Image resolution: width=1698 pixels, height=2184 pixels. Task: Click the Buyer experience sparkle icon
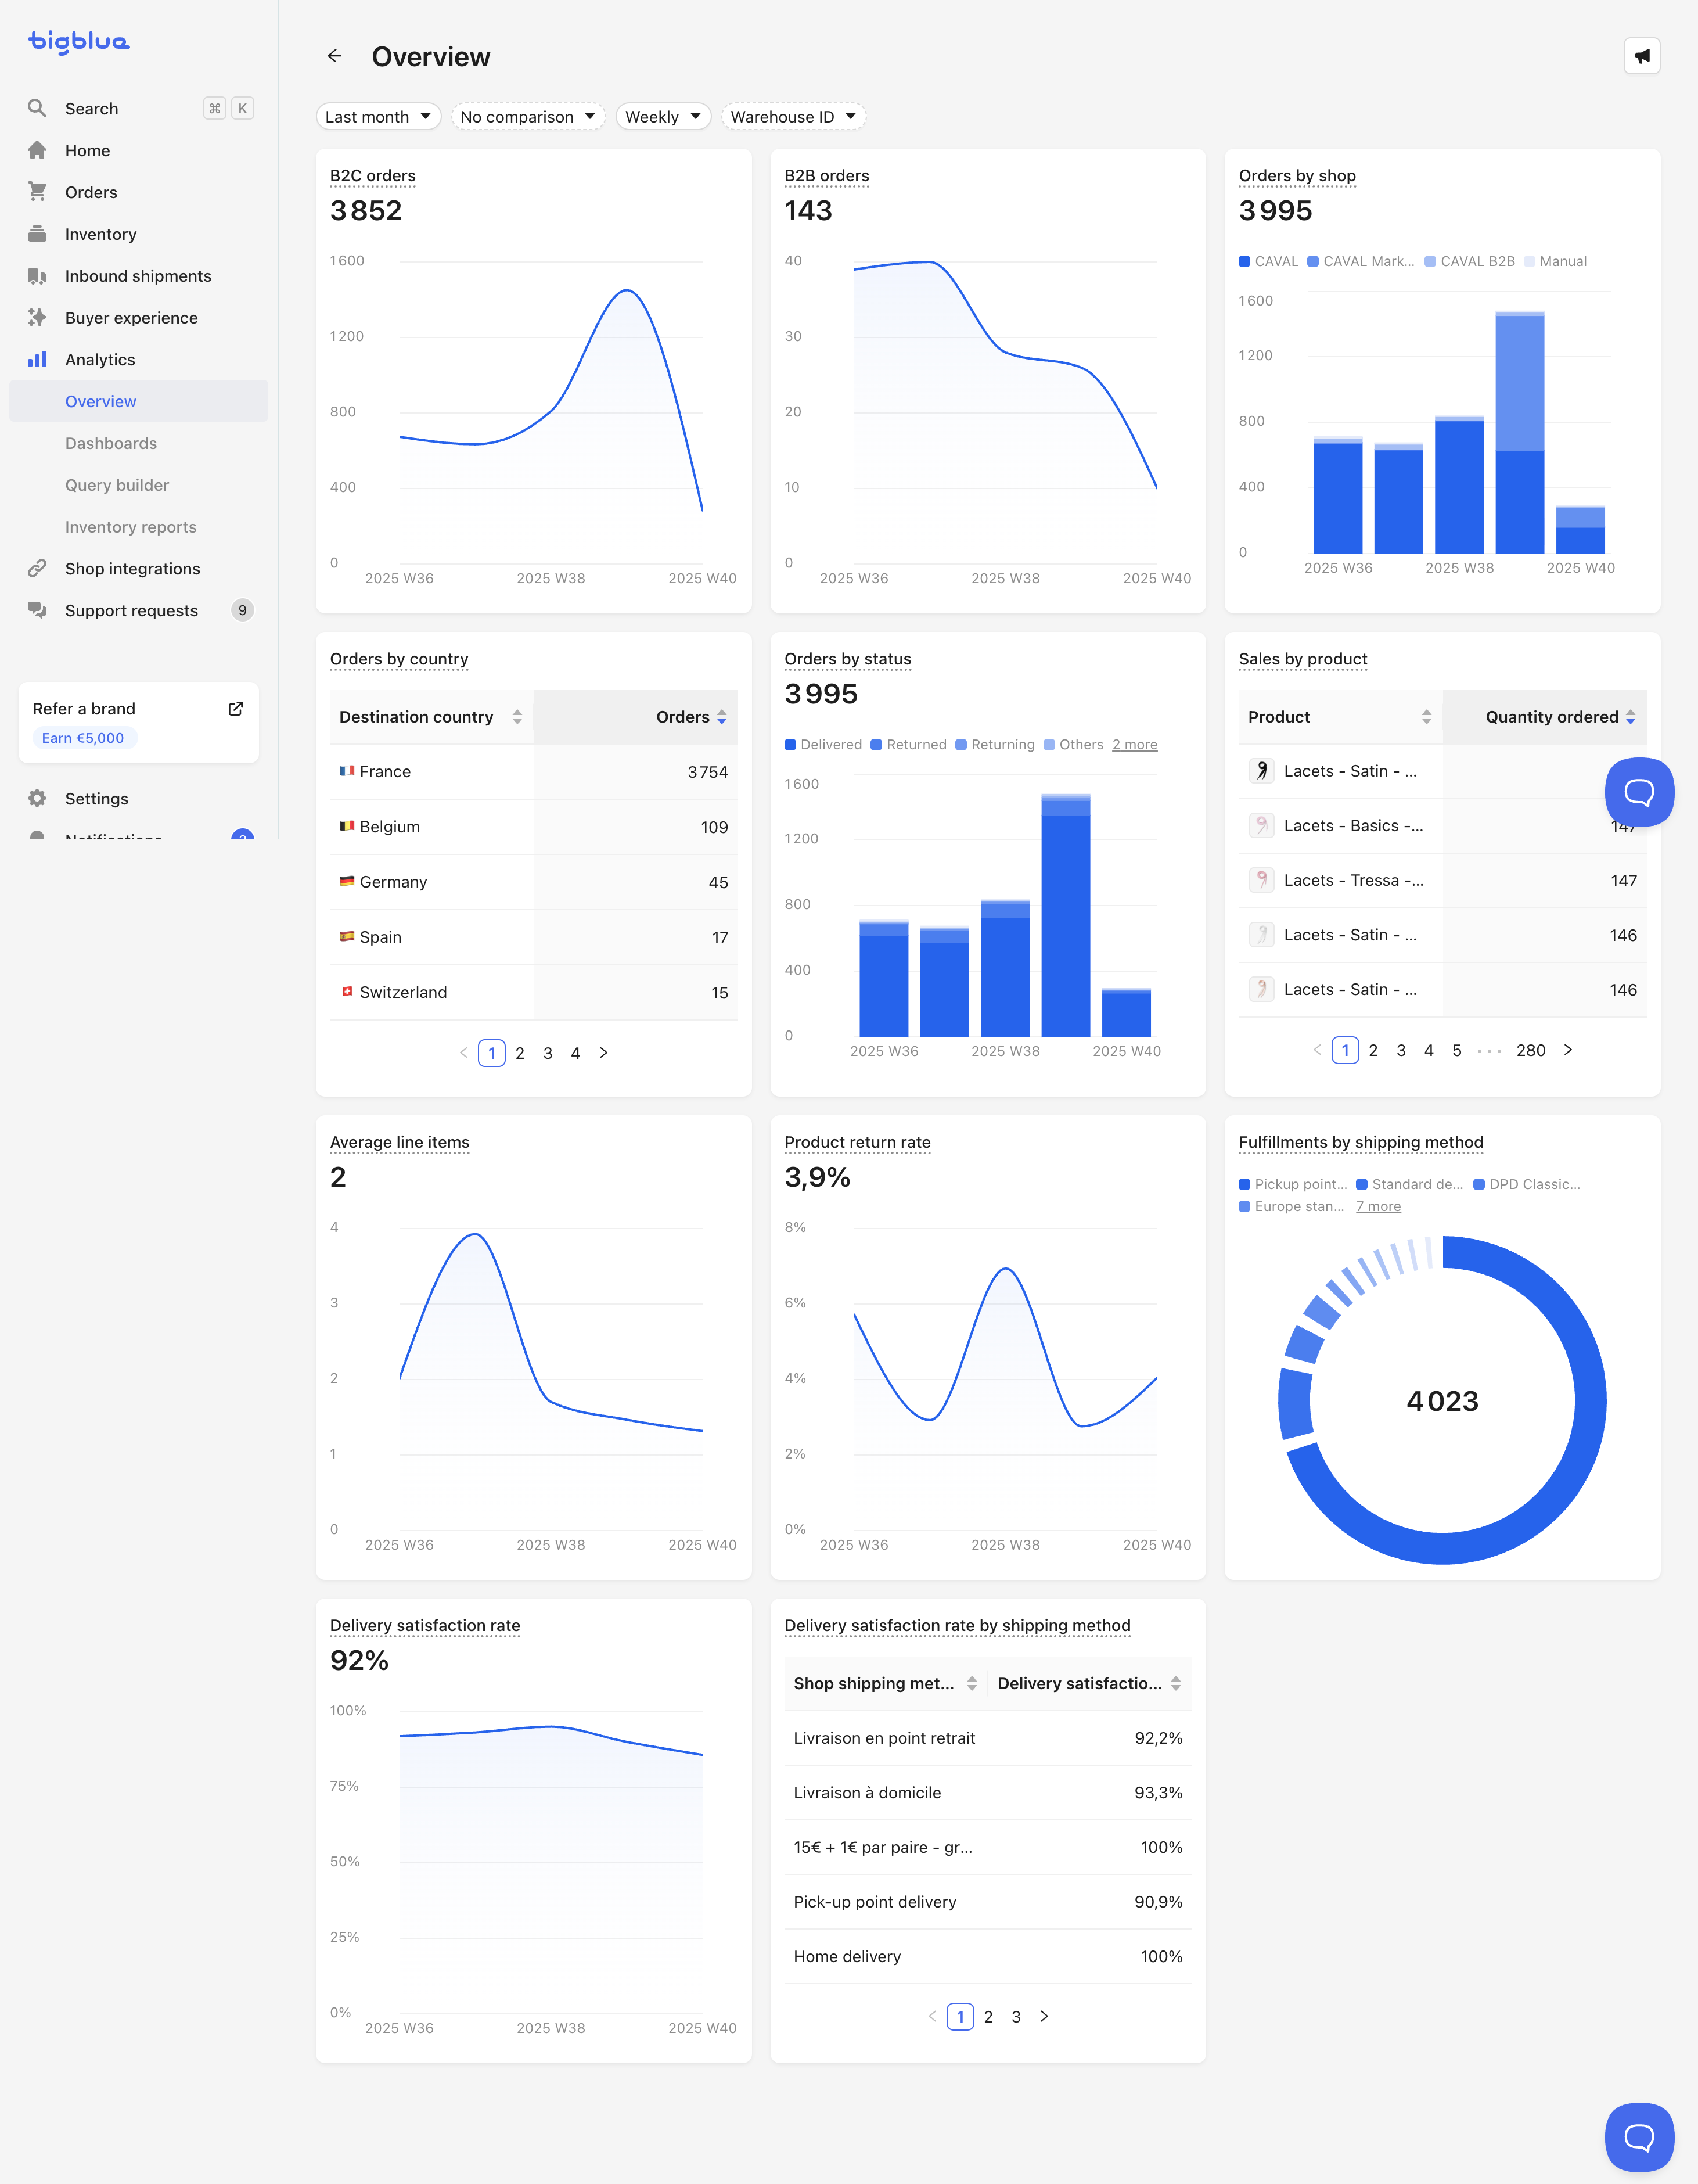(x=37, y=317)
